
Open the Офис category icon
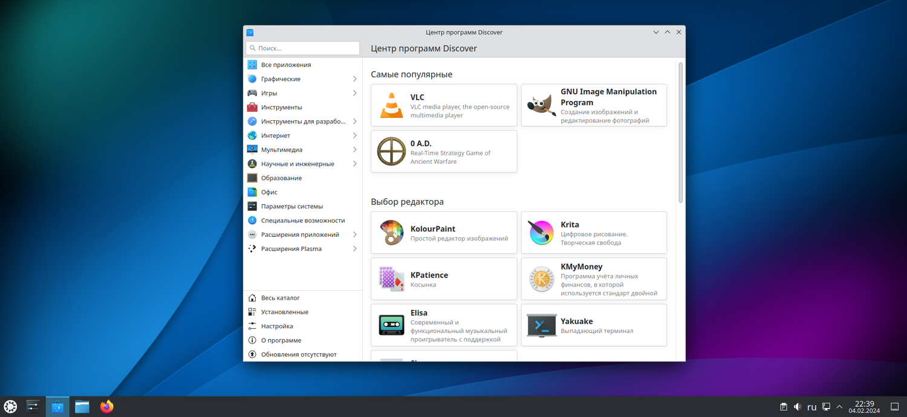point(252,192)
